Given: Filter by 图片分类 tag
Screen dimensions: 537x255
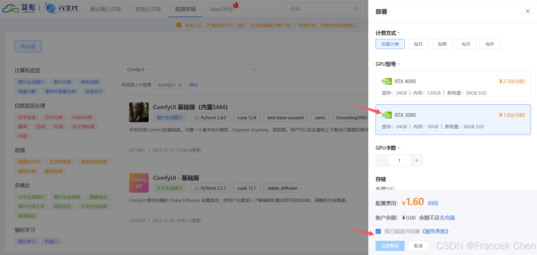Looking at the screenshot, I should [63, 82].
